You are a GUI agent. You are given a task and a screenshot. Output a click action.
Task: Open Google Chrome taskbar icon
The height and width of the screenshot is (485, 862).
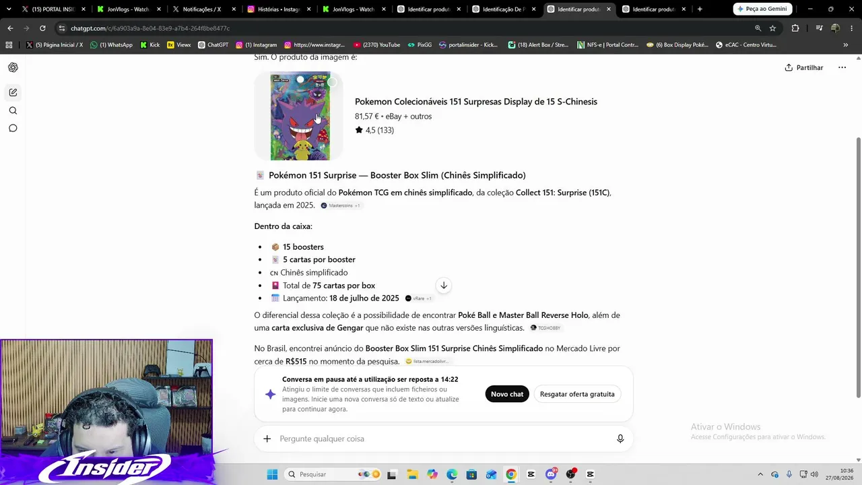point(511,474)
